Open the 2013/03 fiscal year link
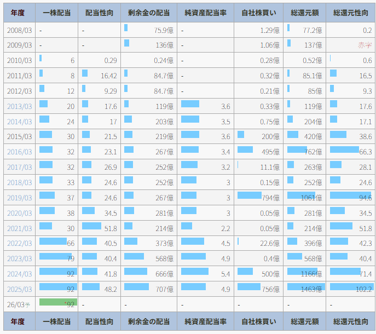 point(19,107)
